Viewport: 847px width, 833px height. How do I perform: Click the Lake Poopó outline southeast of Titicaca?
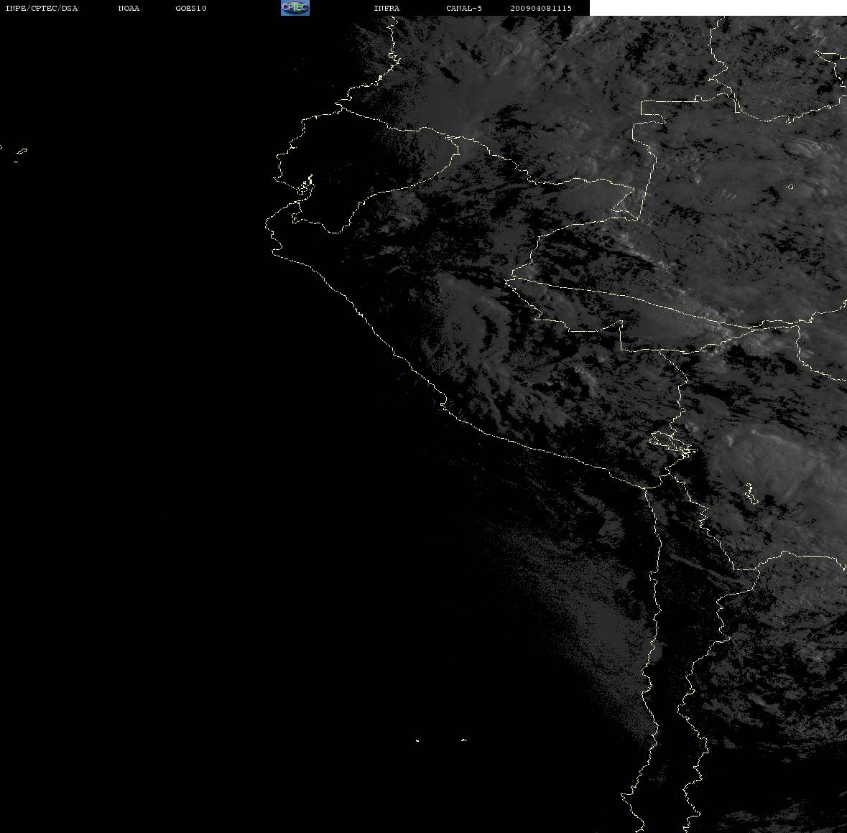click(750, 494)
